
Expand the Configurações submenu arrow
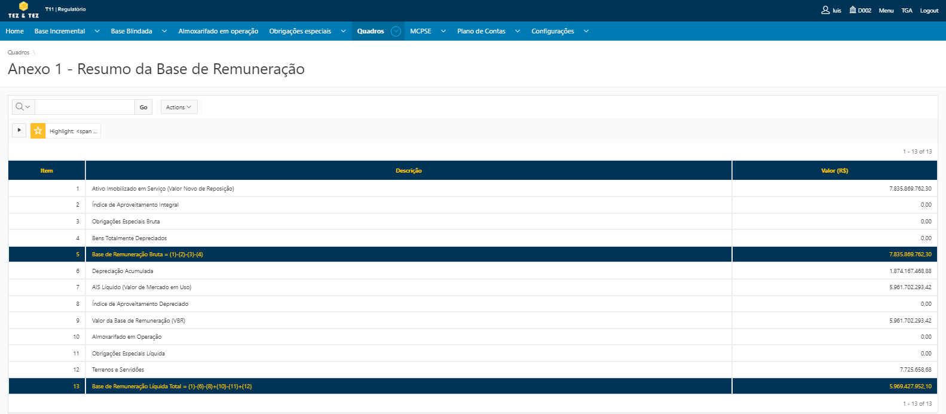(586, 31)
